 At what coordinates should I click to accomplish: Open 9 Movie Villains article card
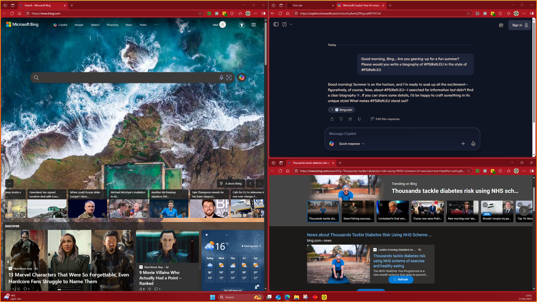(167, 260)
